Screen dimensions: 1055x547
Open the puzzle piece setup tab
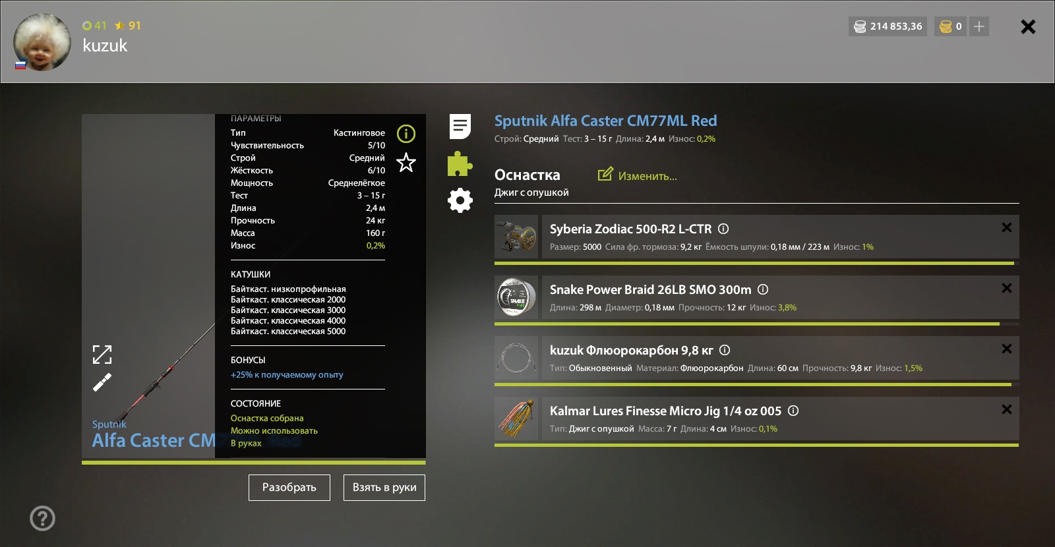click(460, 164)
